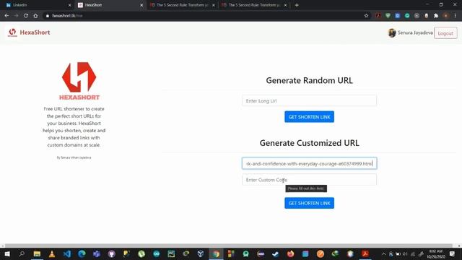Open Adobe Acrobat from the taskbar
This screenshot has width=462, height=260.
click(365, 253)
